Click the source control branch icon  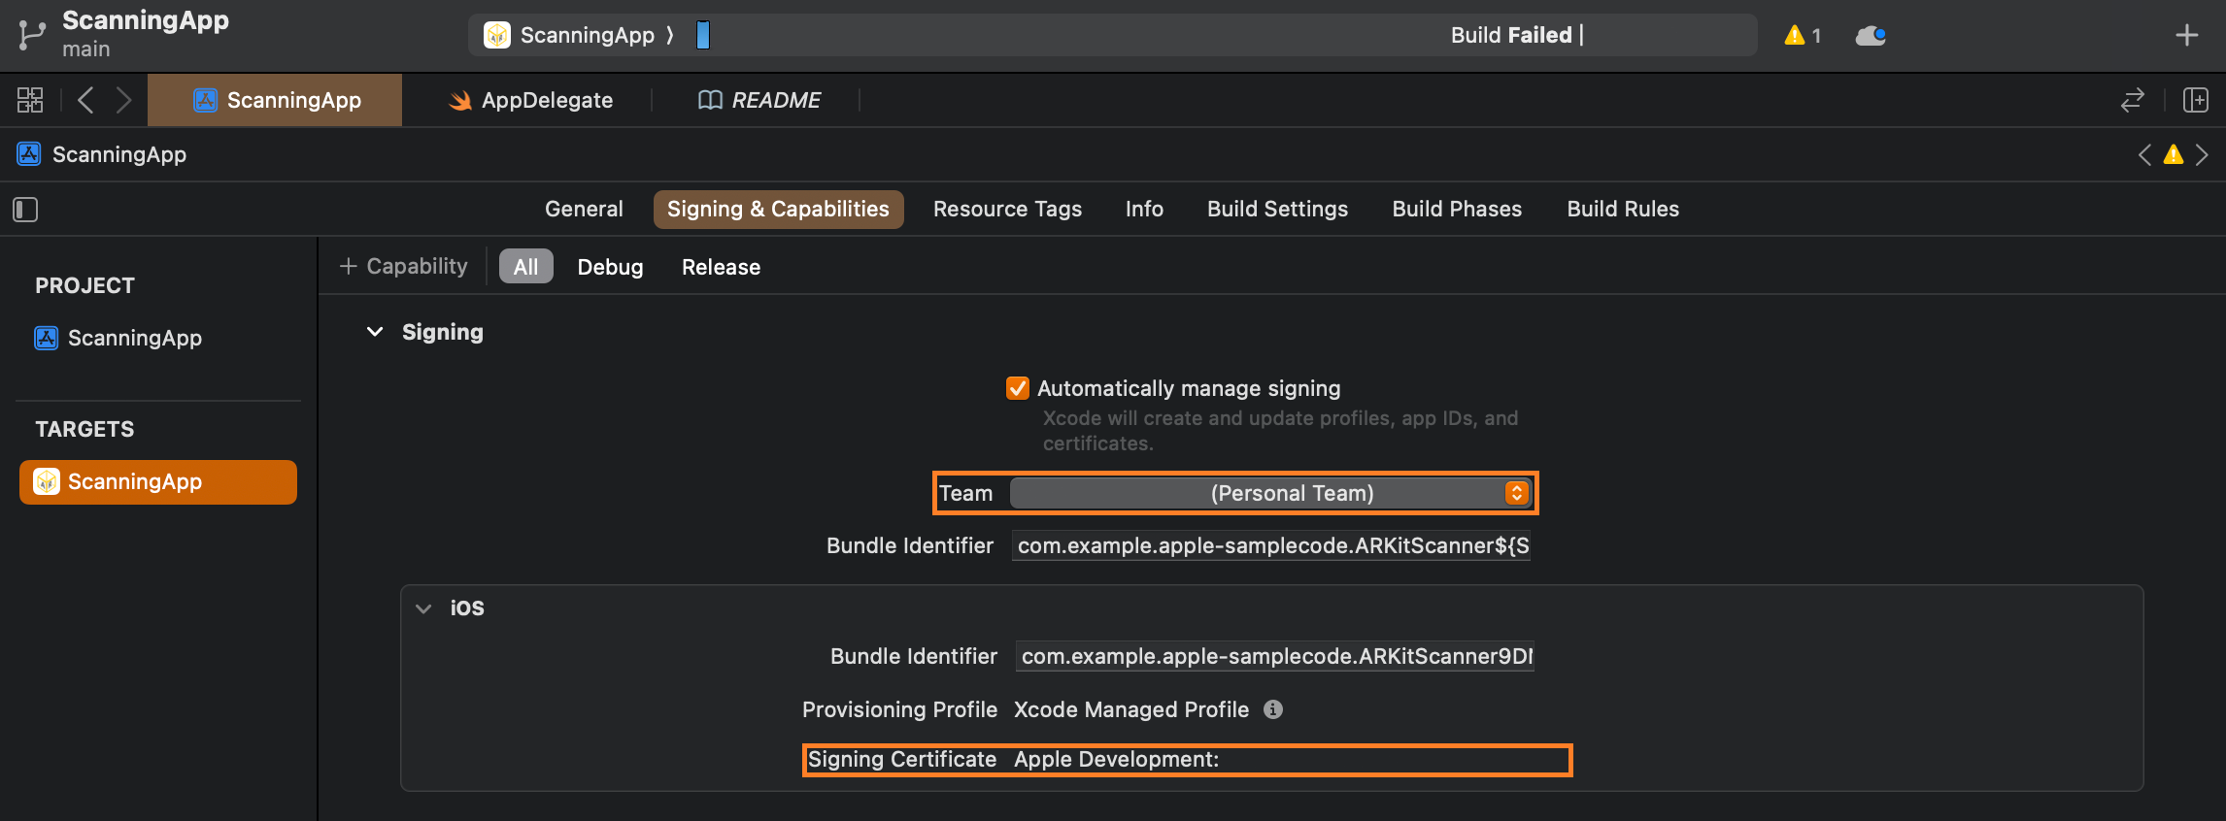pyautogui.click(x=31, y=35)
